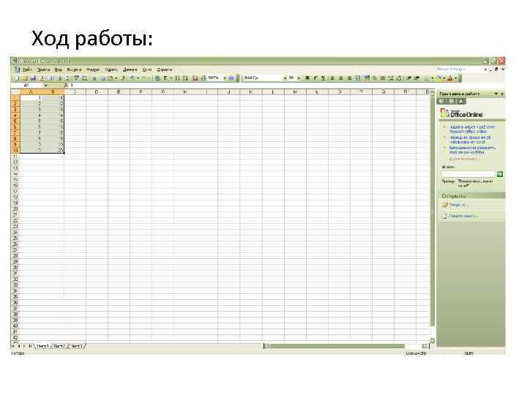Screen dimensions: 527x395
Task: Click the Paste toolbar icon
Action: [x=111, y=78]
